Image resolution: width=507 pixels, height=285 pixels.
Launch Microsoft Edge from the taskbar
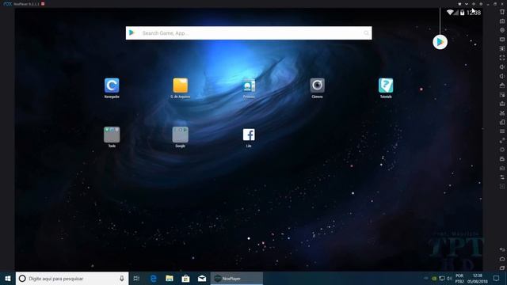(x=153, y=279)
